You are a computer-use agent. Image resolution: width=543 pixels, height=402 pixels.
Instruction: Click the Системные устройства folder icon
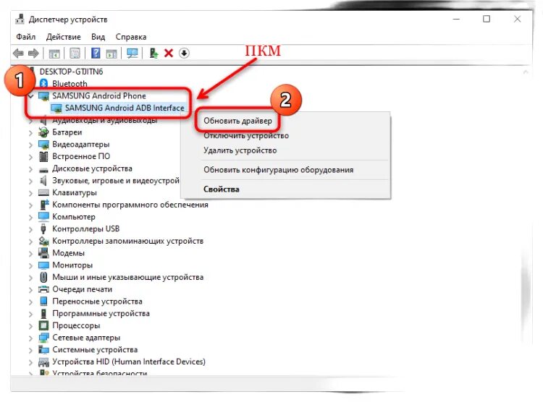pos(43,350)
